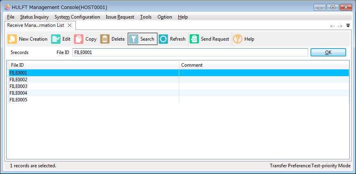Open the Issue Request menu
The width and height of the screenshot is (356, 174).
(120, 17)
